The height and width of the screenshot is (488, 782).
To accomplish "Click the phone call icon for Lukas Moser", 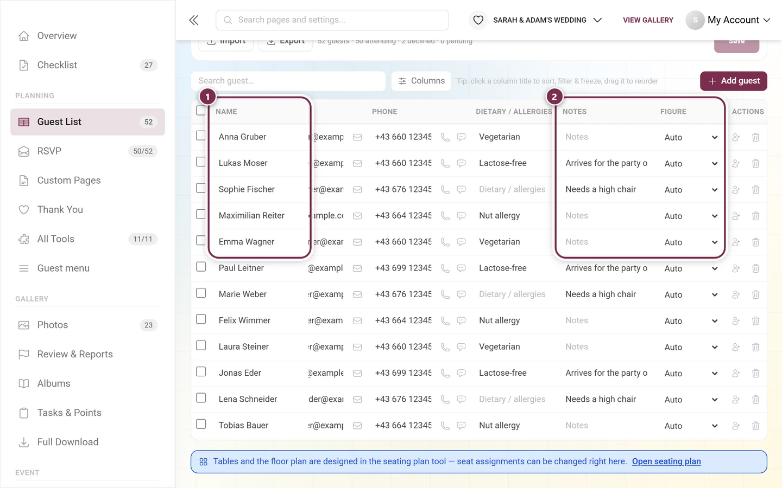I will (445, 163).
